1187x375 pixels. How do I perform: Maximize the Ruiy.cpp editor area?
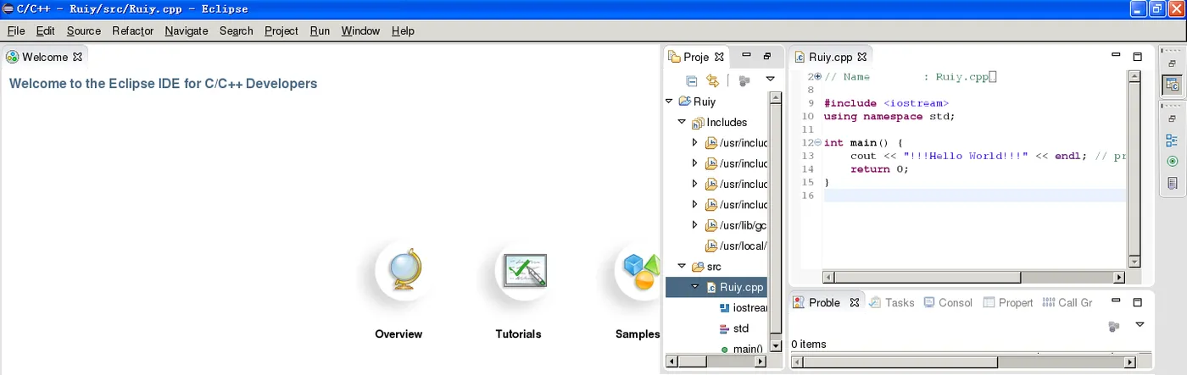(x=1138, y=57)
